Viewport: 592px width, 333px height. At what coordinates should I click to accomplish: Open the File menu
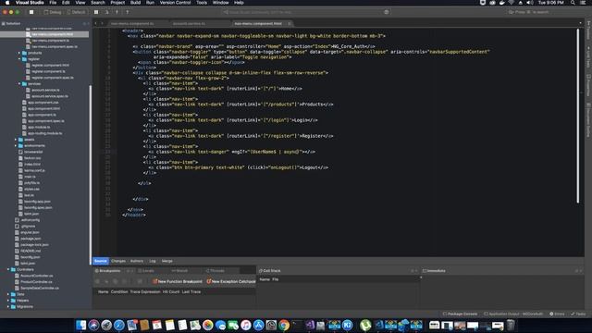pyautogui.click(x=53, y=3)
